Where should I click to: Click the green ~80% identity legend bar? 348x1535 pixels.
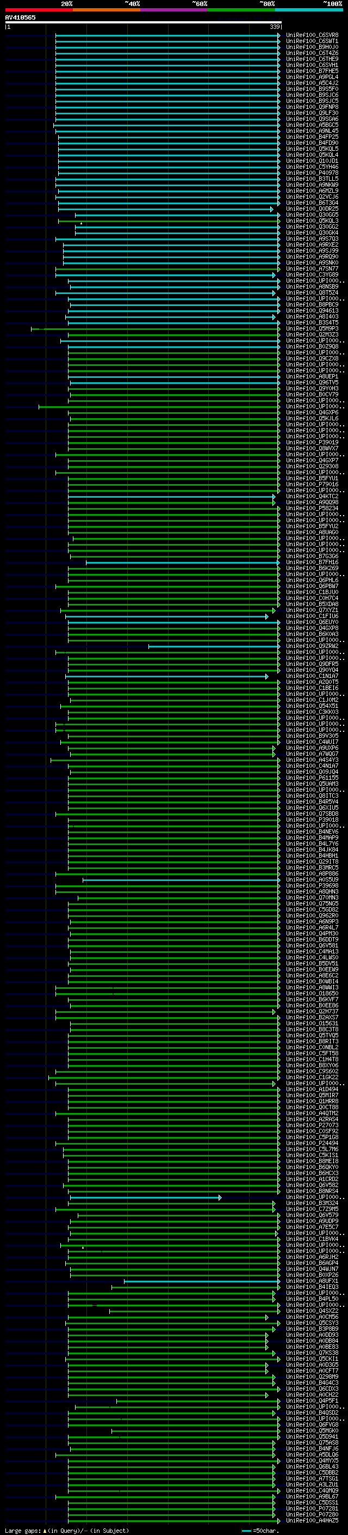pyautogui.click(x=241, y=10)
